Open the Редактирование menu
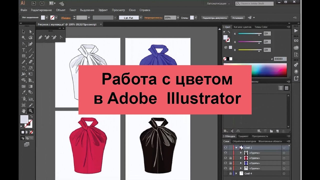 (41, 10)
